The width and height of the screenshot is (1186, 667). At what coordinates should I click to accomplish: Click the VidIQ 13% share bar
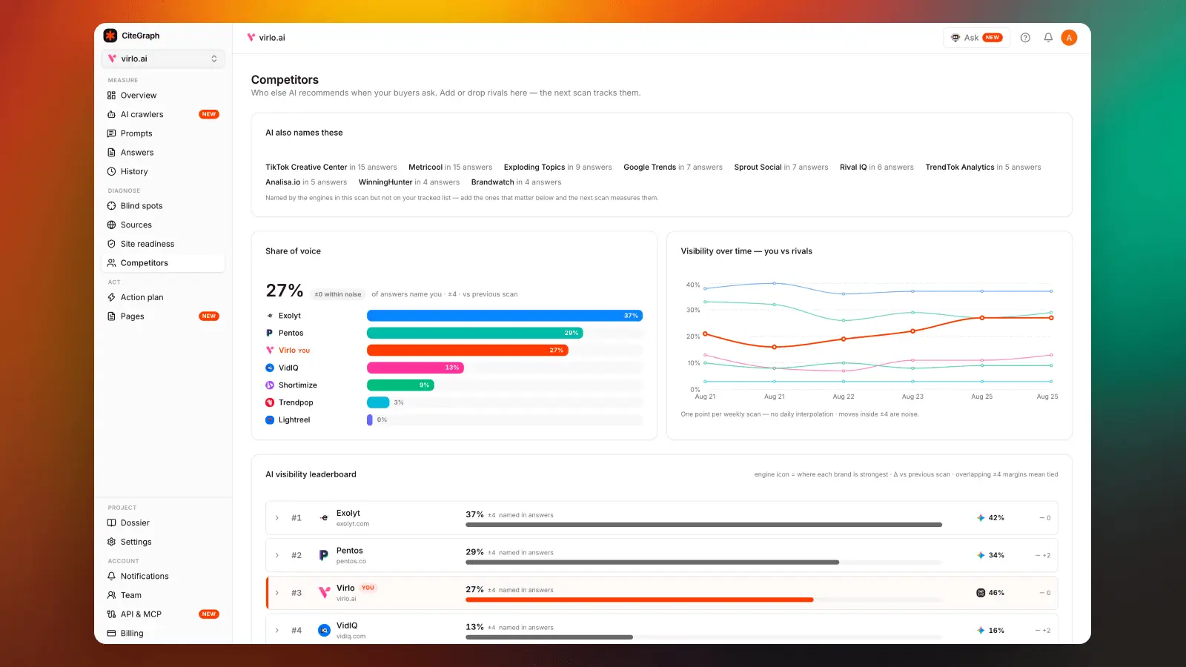[416, 368]
